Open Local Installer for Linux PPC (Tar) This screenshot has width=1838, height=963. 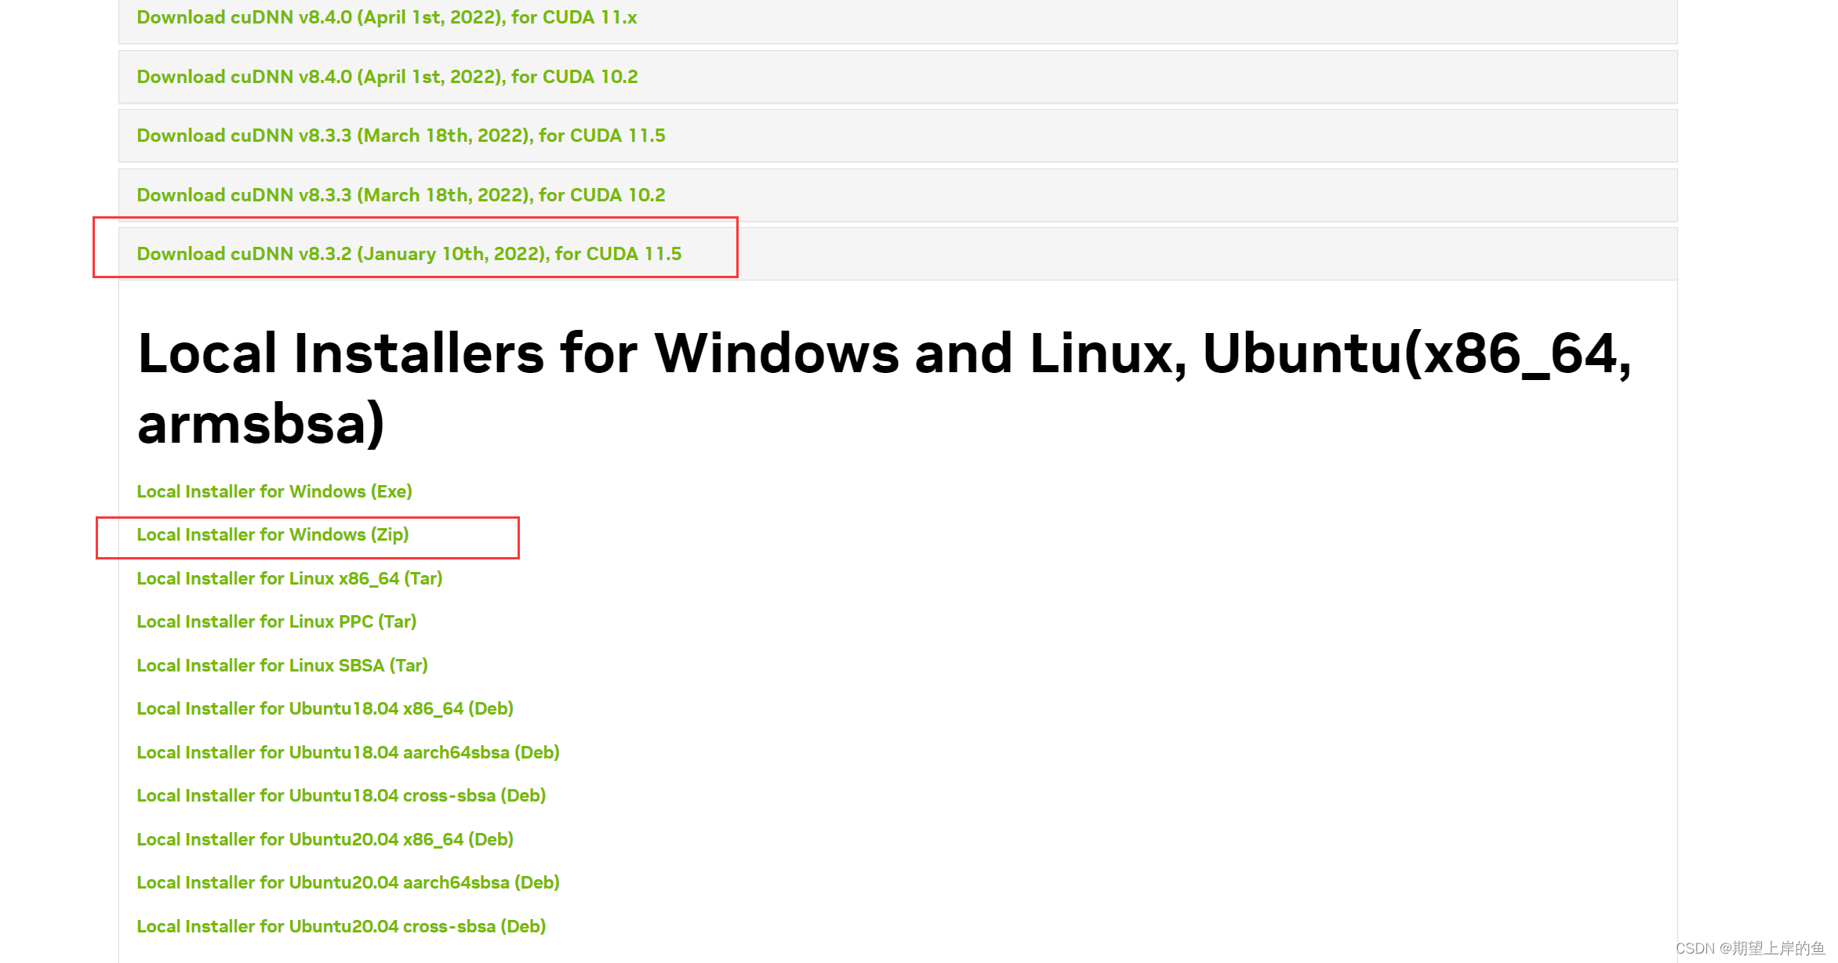coord(277,621)
